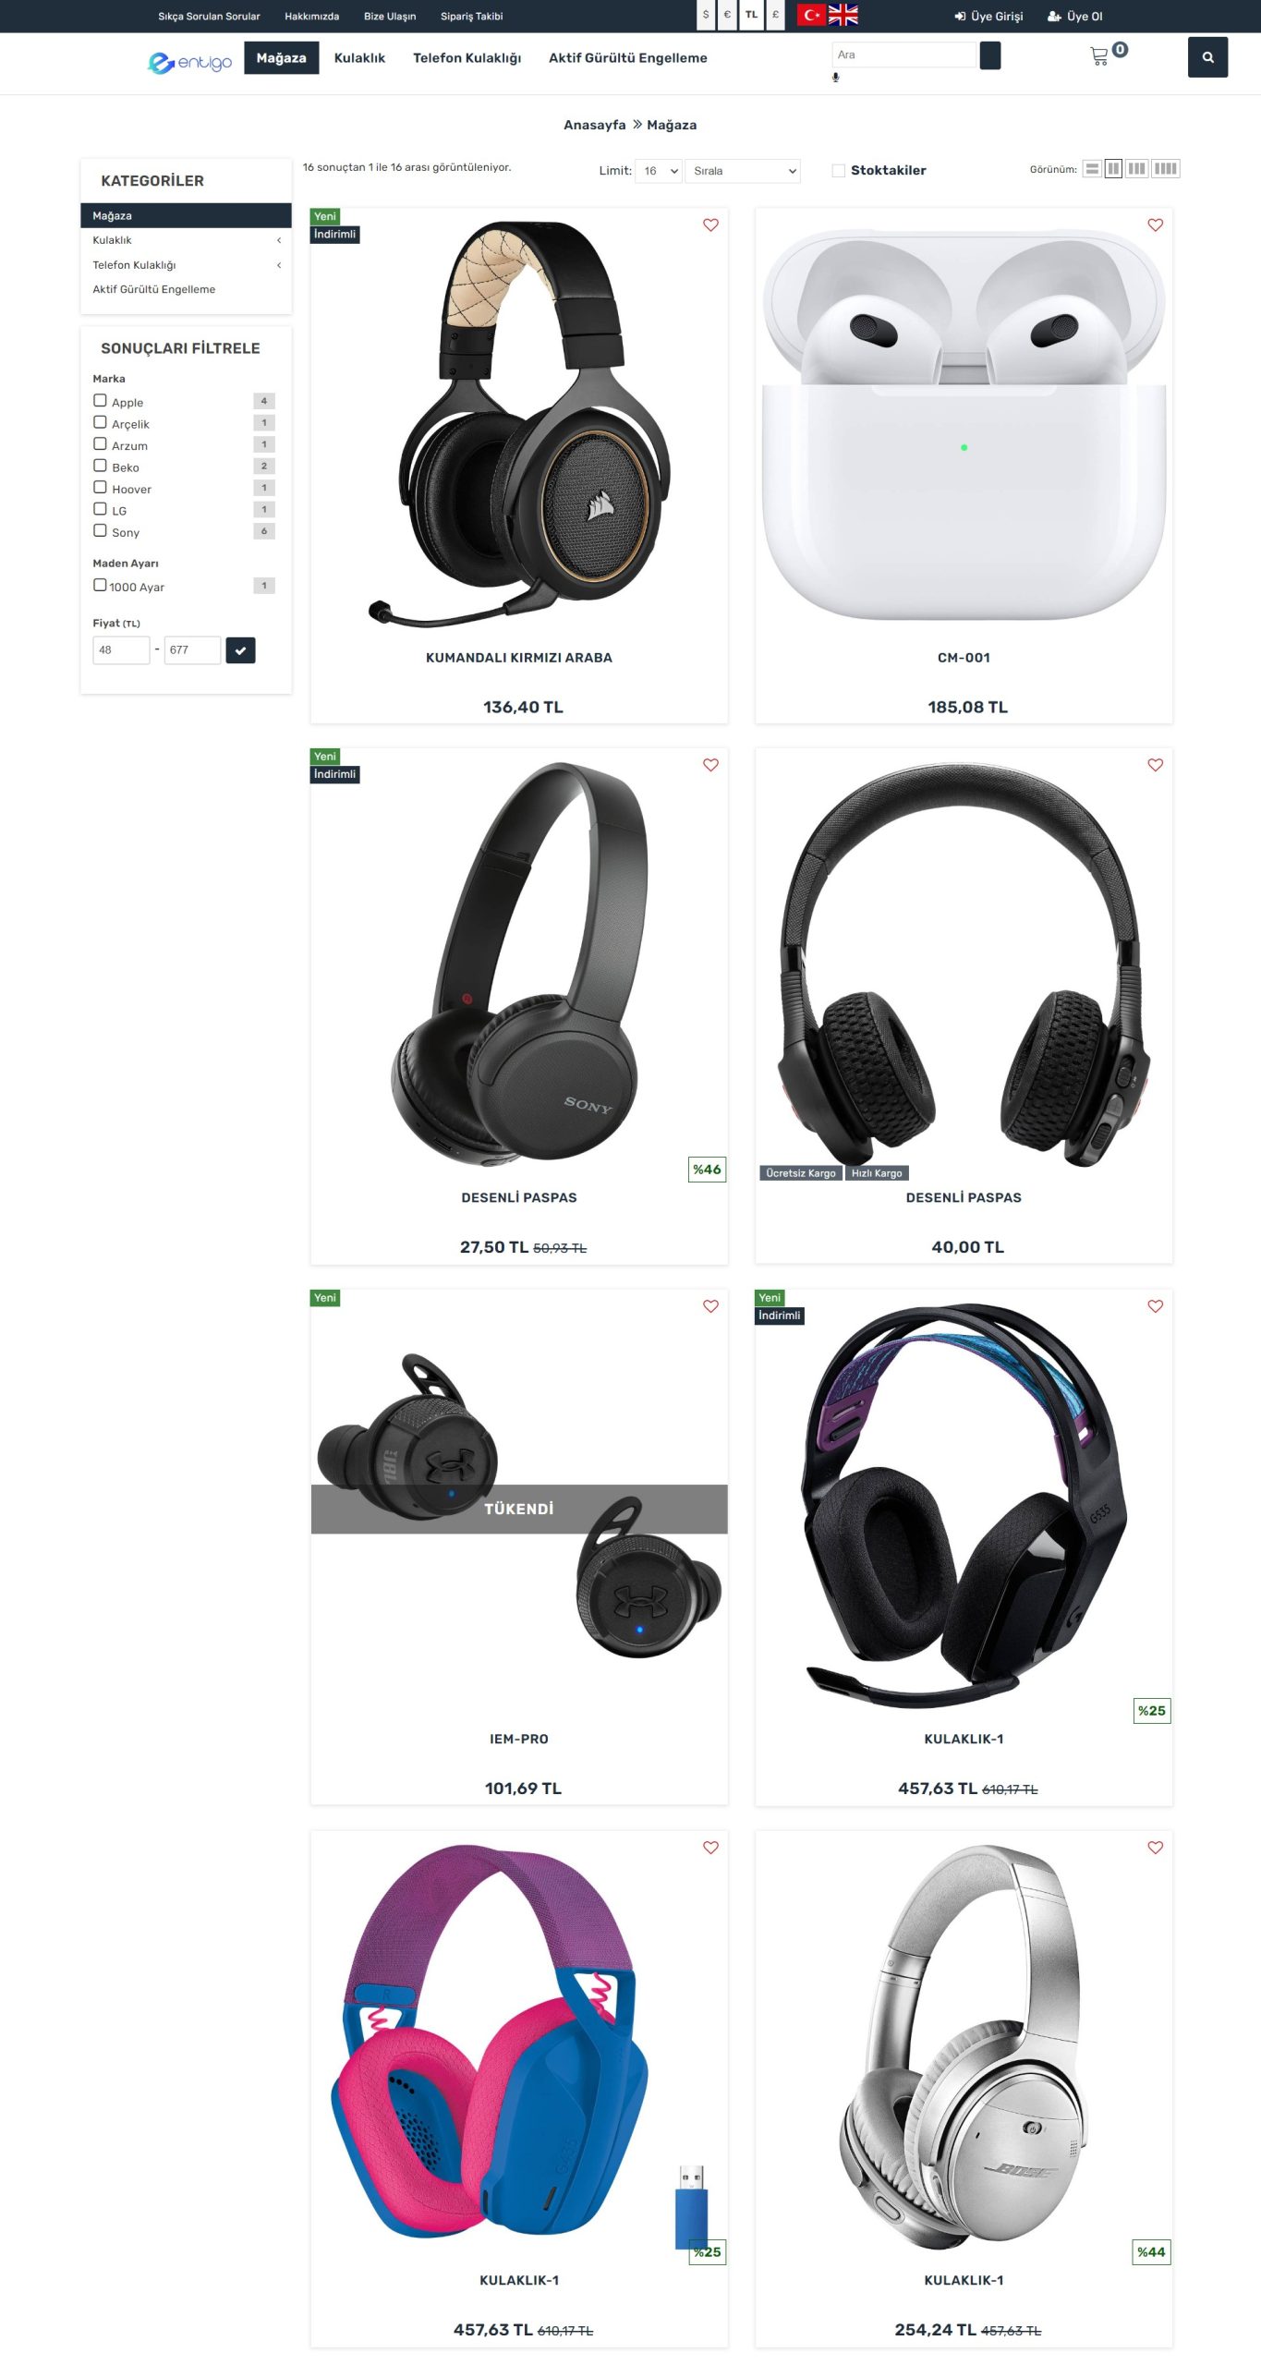Select the Turkish flag language icon
Viewport: 1261px width, 2365px height.
(x=811, y=15)
